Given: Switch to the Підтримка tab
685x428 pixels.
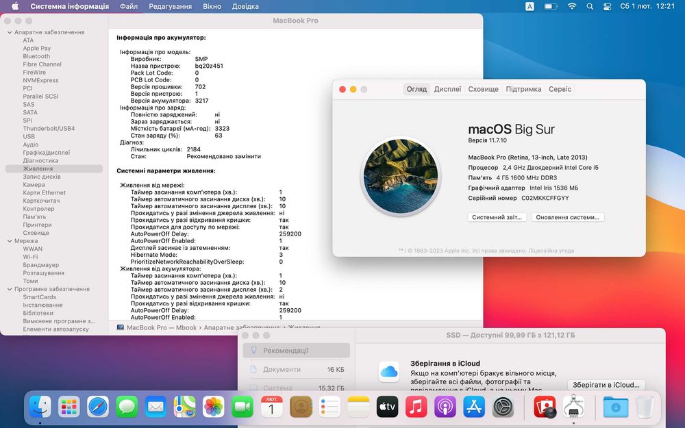Looking at the screenshot, I should pos(523,89).
